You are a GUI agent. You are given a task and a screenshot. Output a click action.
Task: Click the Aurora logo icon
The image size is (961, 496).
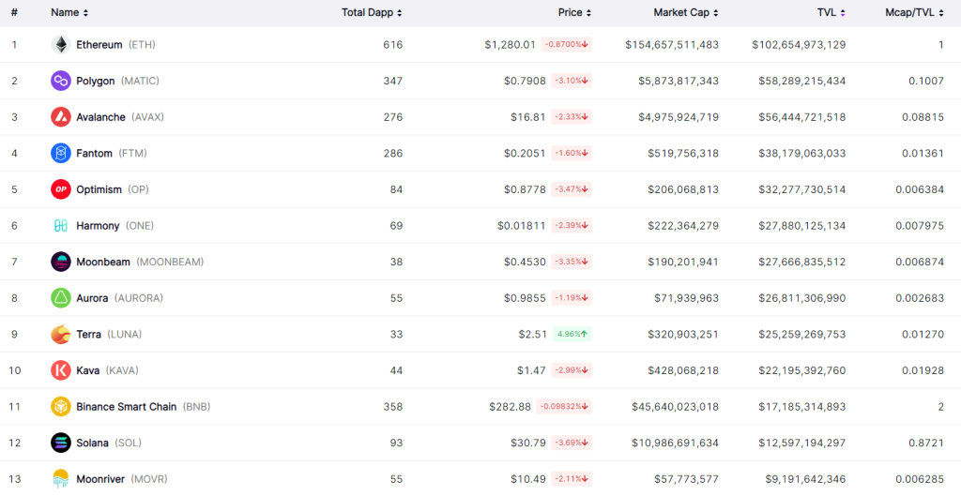click(61, 297)
